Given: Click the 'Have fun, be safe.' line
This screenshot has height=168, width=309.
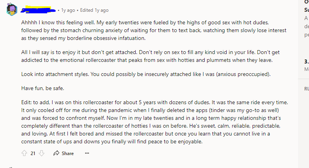Looking at the screenshot, I should pos(41,88).
